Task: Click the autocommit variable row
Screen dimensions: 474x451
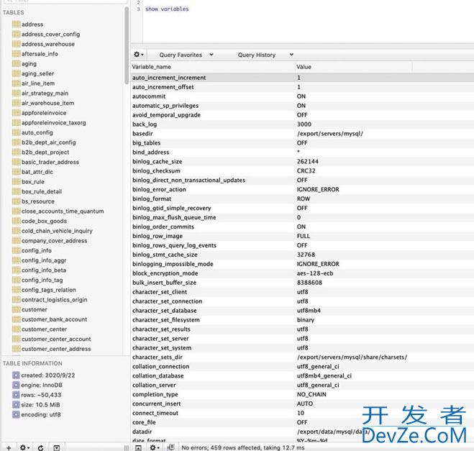Action: click(x=303, y=96)
